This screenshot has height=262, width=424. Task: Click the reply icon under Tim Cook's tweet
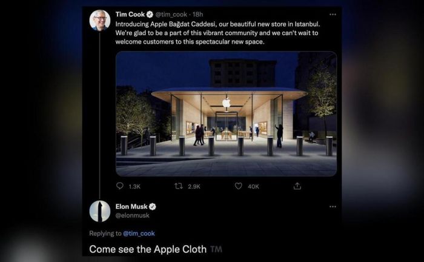(x=120, y=186)
